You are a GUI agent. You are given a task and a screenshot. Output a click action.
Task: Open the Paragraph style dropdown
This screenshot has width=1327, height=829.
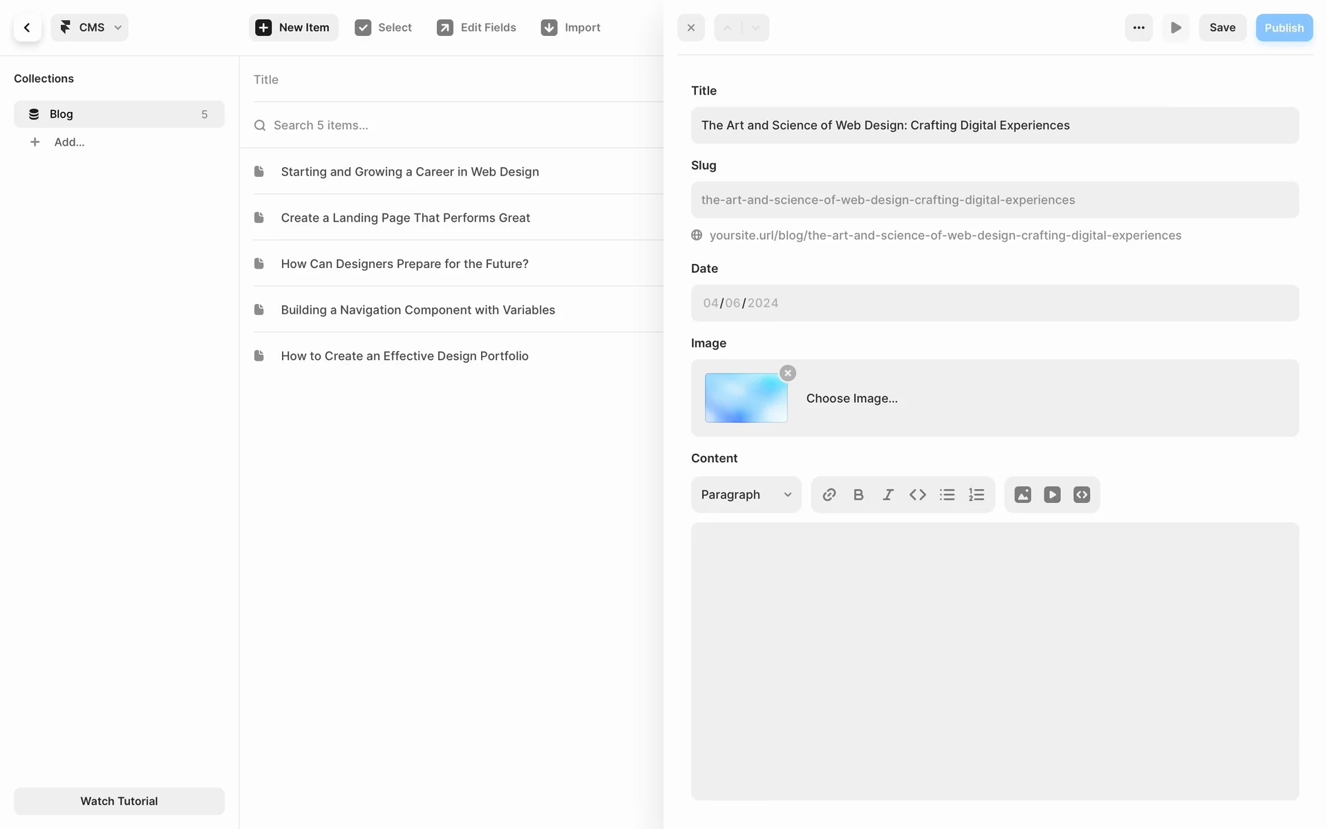(746, 495)
